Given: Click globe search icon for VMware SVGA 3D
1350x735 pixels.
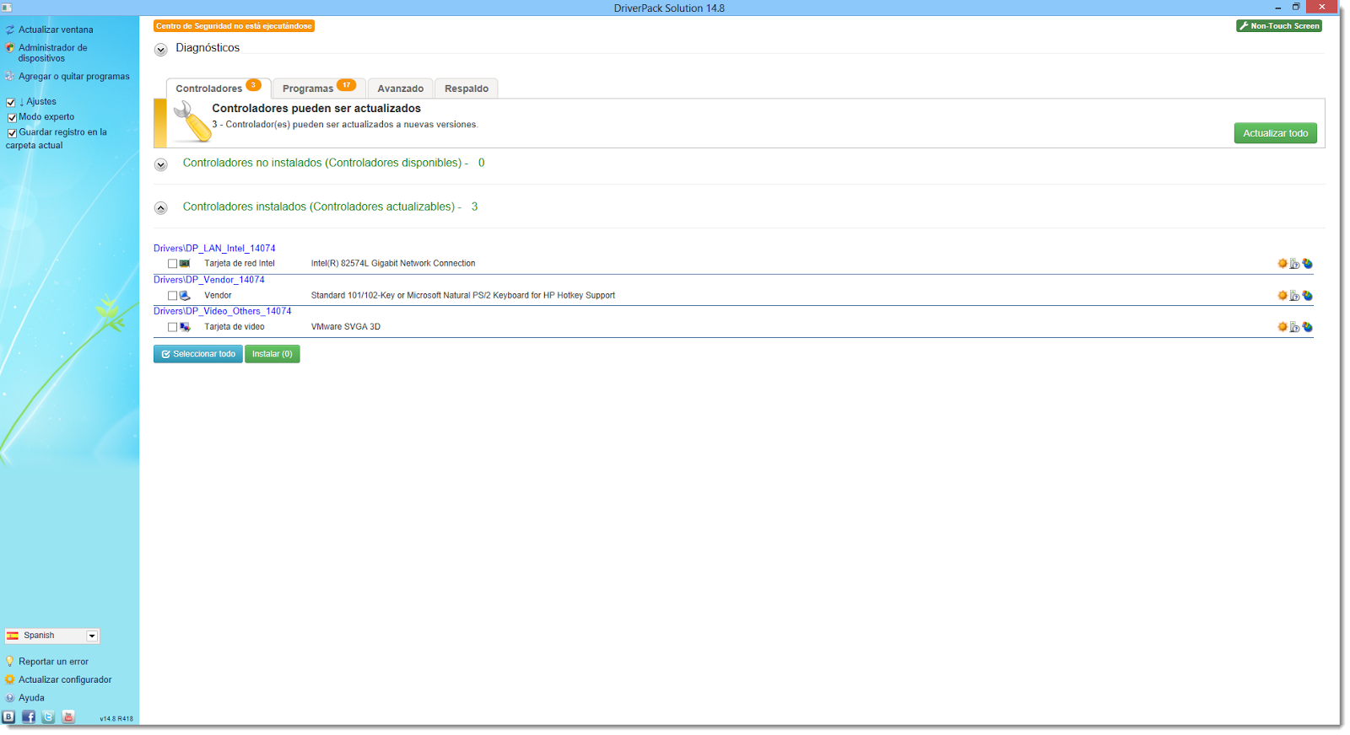Looking at the screenshot, I should point(1307,327).
